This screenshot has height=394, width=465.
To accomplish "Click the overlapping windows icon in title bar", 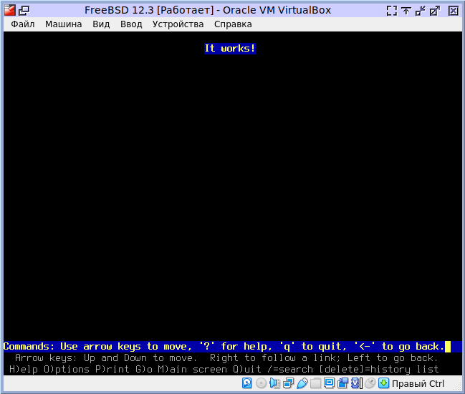I will pyautogui.click(x=24, y=10).
